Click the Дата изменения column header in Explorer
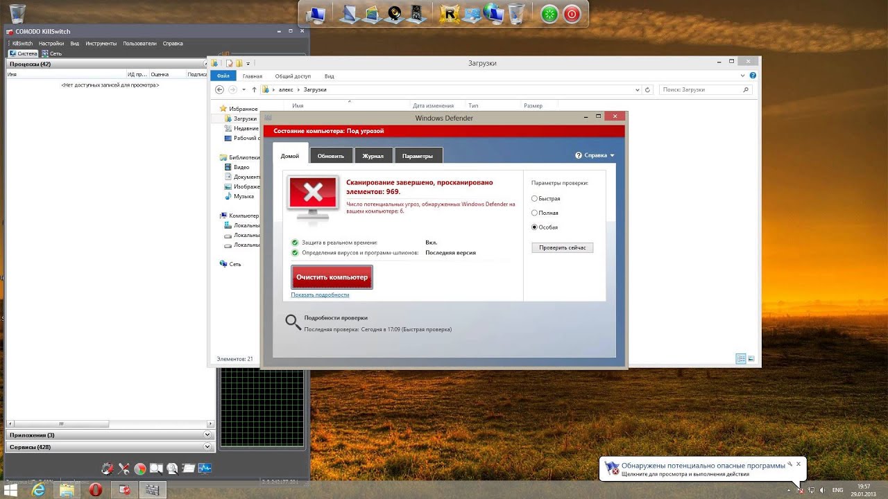Screen dimensions: 888x499 click(x=433, y=106)
